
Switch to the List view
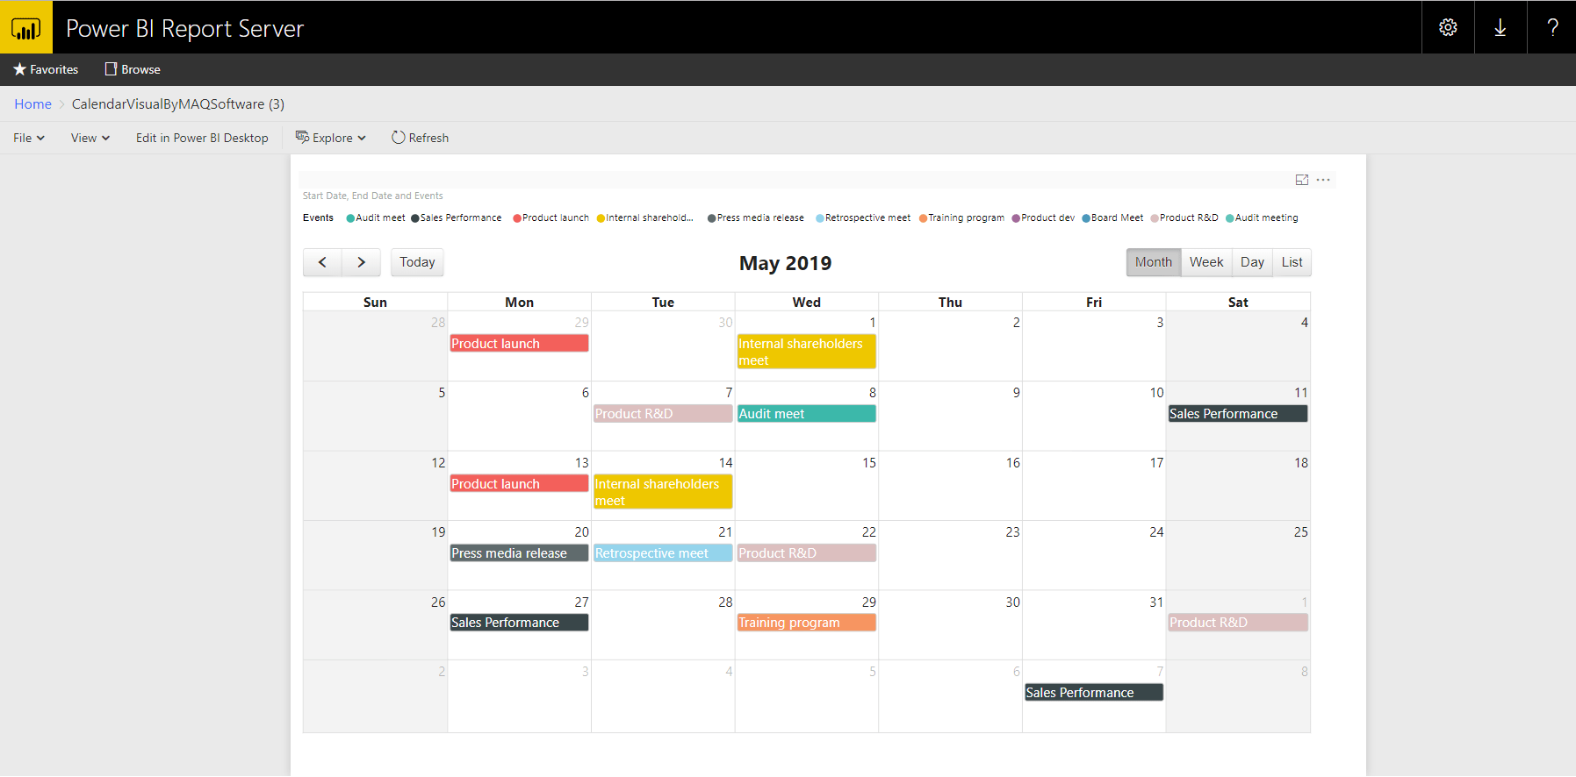tap(1292, 262)
